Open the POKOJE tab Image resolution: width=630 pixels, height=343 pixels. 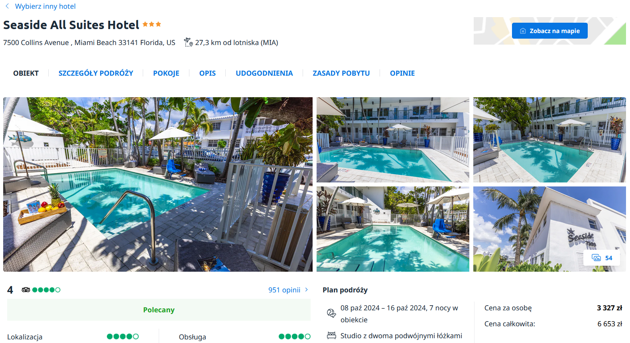tap(166, 73)
